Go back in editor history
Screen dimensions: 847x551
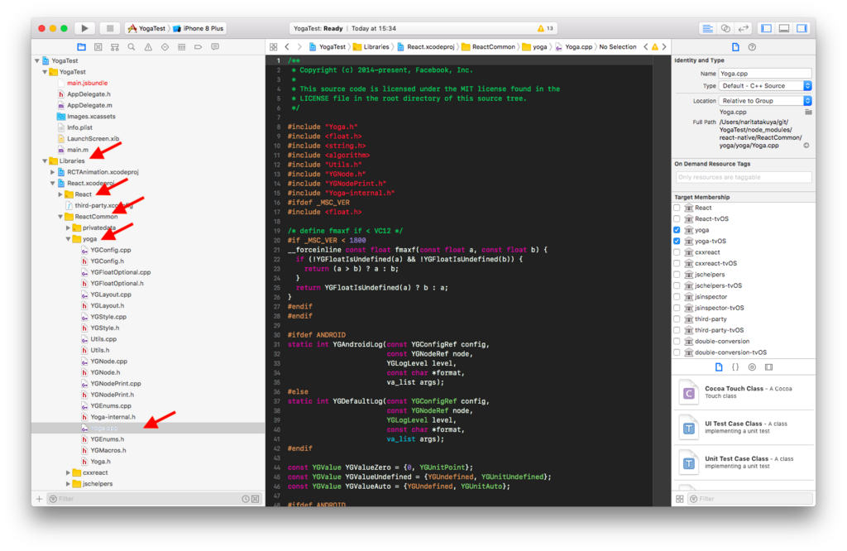pyautogui.click(x=287, y=47)
